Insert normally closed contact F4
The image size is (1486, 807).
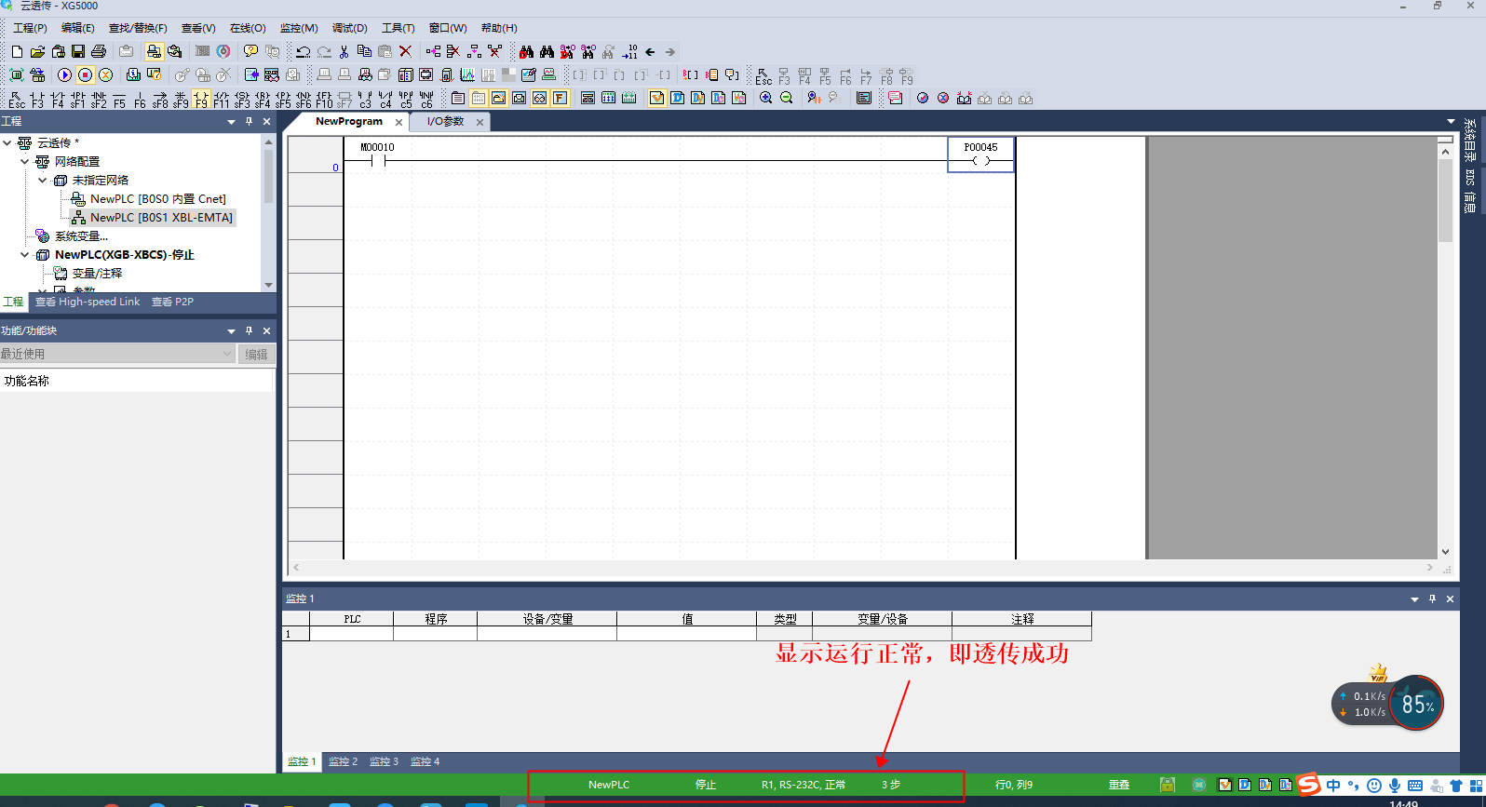coord(58,99)
